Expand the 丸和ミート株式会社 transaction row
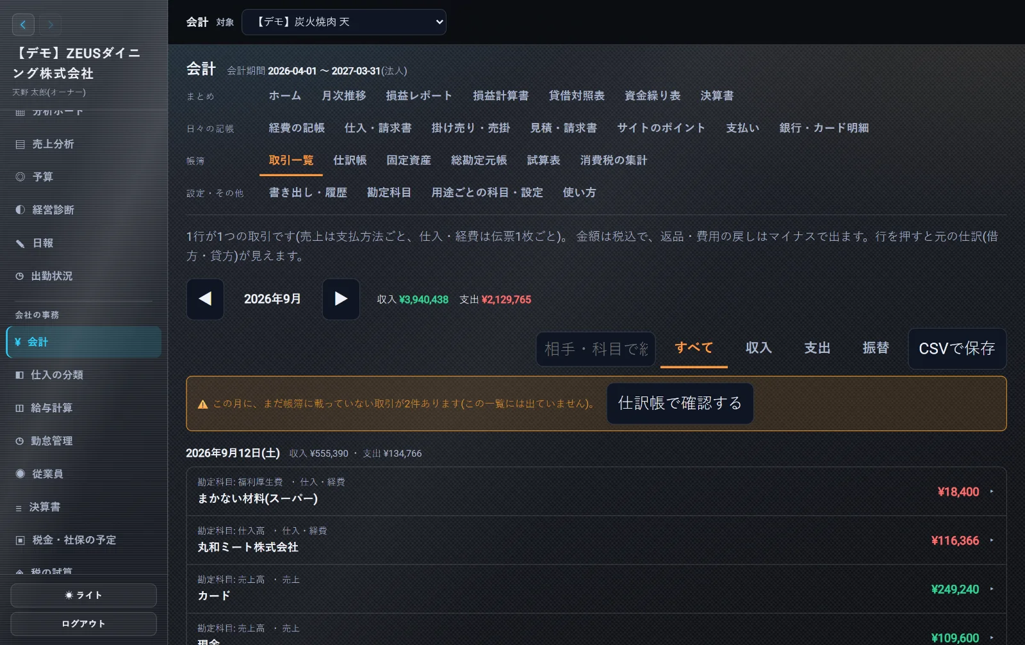This screenshot has width=1025, height=645. coord(596,540)
